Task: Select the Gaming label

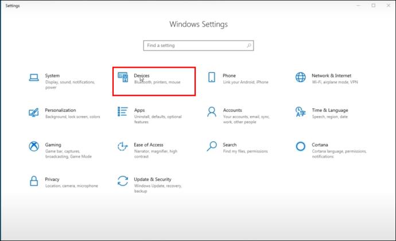Action: (x=53, y=145)
